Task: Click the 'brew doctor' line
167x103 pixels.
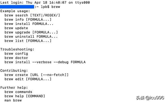Action: coord(16,58)
